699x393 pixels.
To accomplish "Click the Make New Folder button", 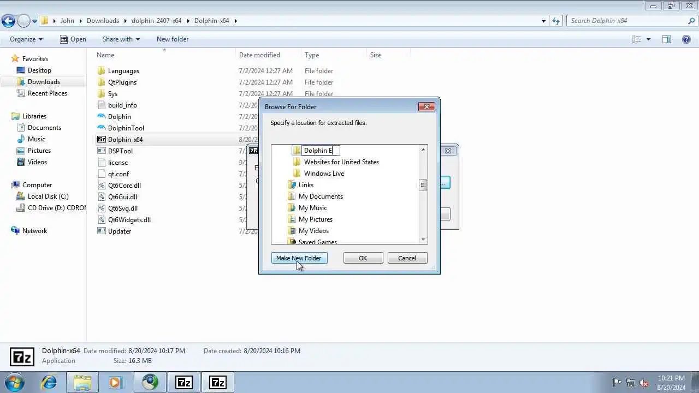I will tap(299, 258).
